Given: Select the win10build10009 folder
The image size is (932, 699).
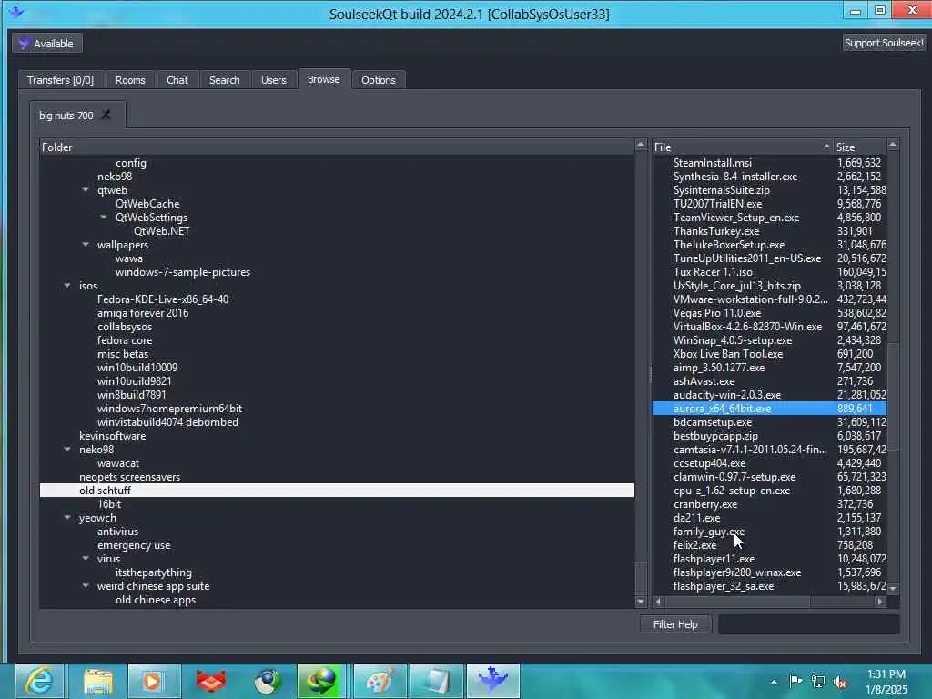Looking at the screenshot, I should coord(137,368).
